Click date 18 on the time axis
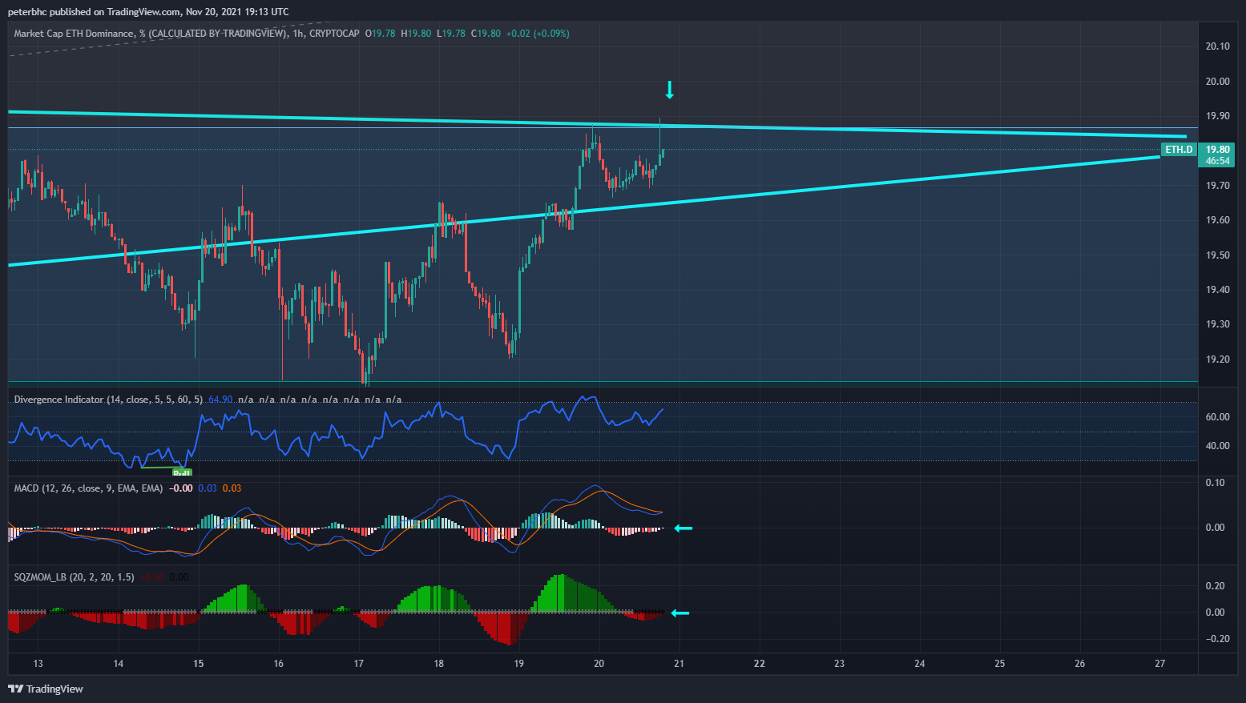The height and width of the screenshot is (703, 1246). [439, 664]
